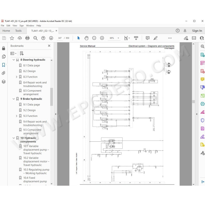Screen dimensions: 205x205
Task: Switch to the Tools tab
Action: click(18, 31)
